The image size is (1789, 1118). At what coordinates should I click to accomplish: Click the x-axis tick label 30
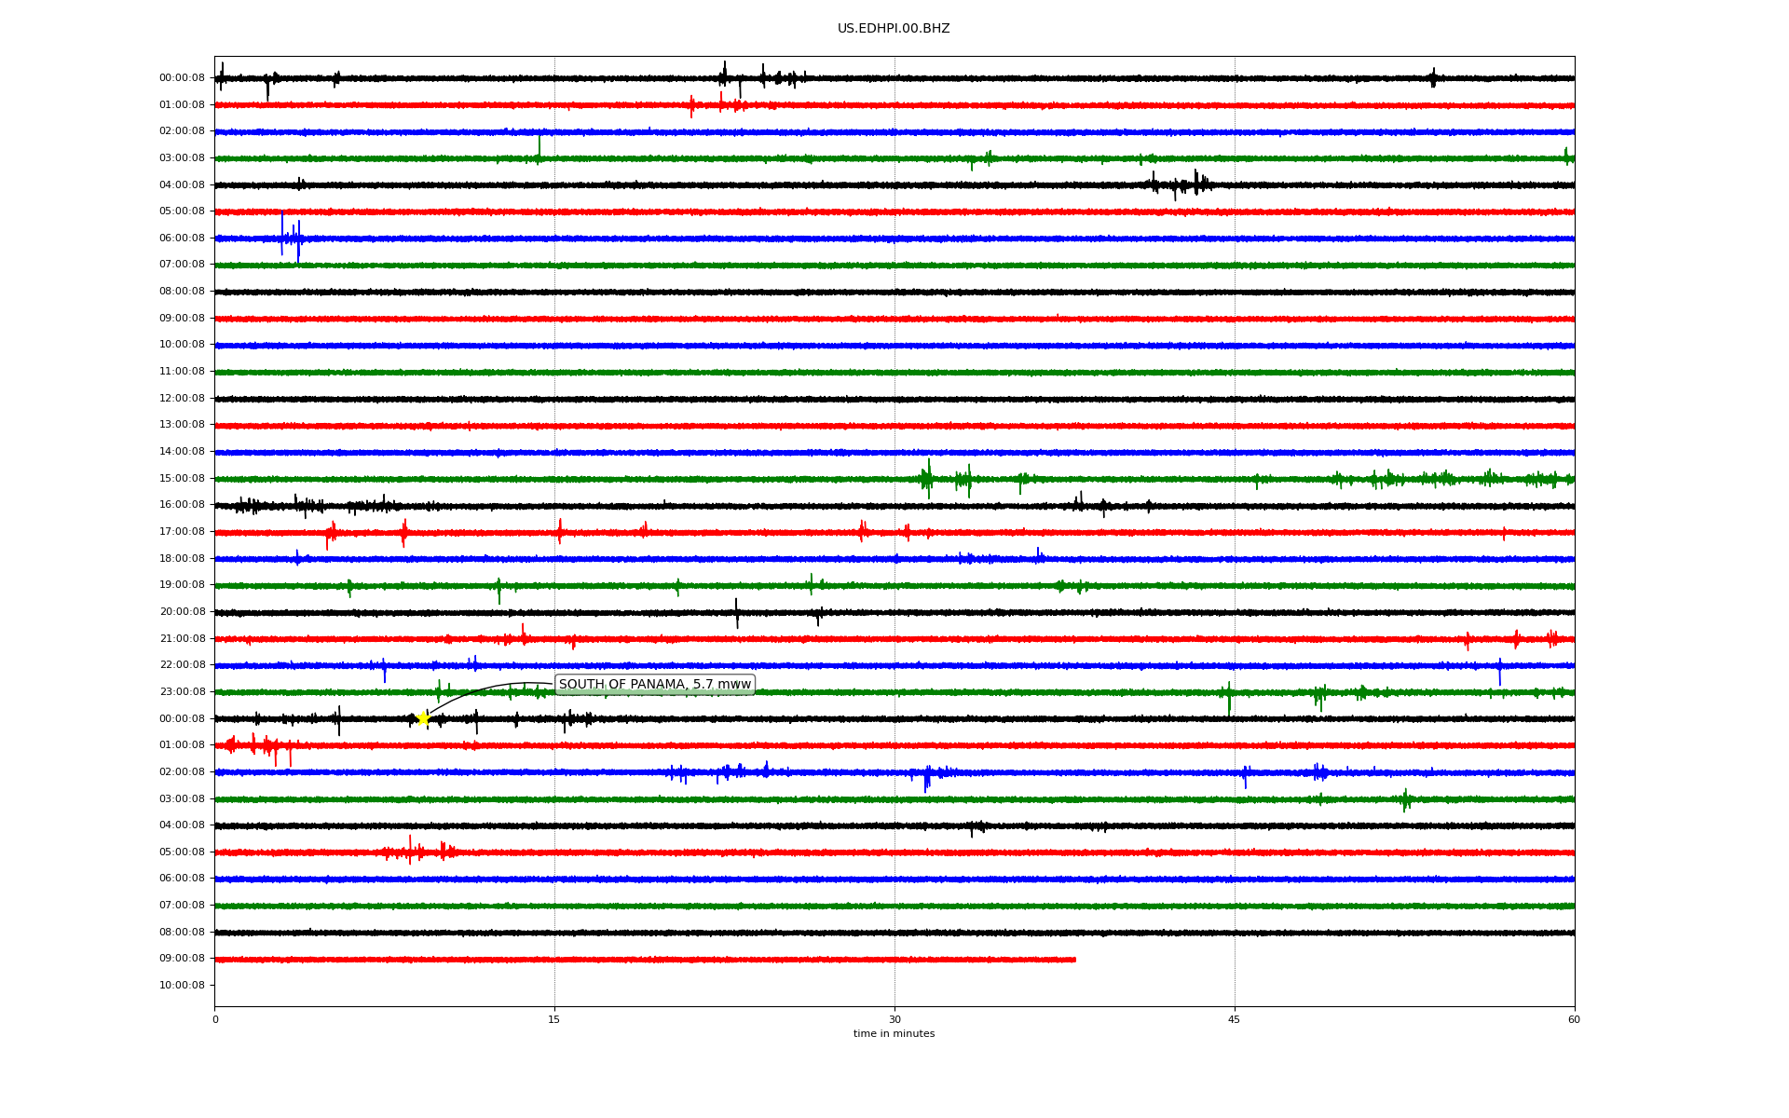pyautogui.click(x=894, y=1020)
